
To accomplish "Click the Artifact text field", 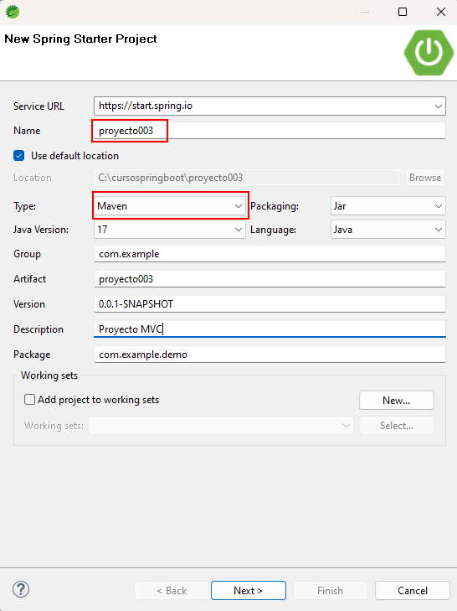I will click(x=270, y=279).
